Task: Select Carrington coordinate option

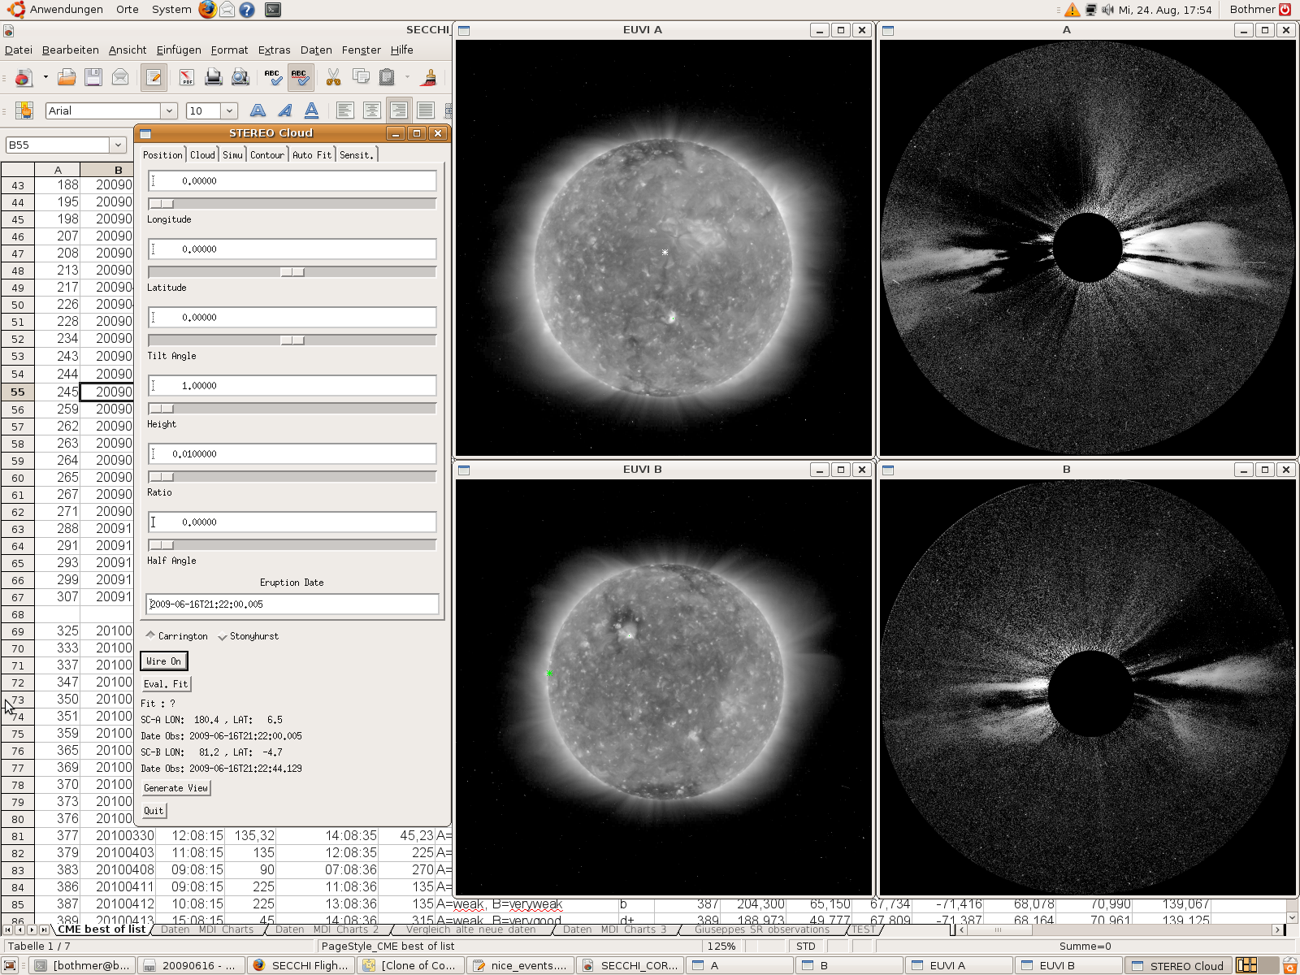Action: click(176, 636)
